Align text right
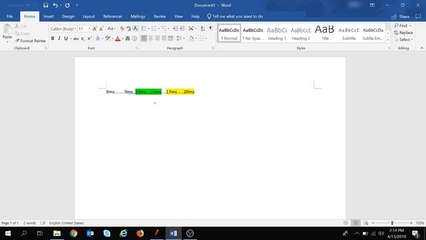This screenshot has height=240, width=426. tap(157, 39)
